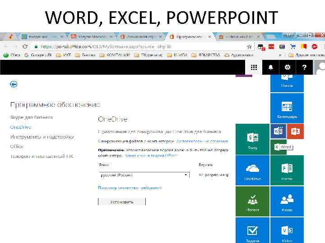Select Office in software sidebar
The height and width of the screenshot is (243, 325).
click(x=17, y=147)
